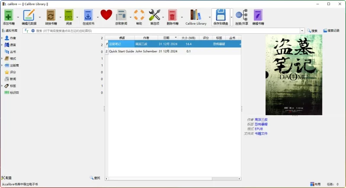
Task: Click the 帮助 (Help) lifebuoy icon
Action: (139, 16)
